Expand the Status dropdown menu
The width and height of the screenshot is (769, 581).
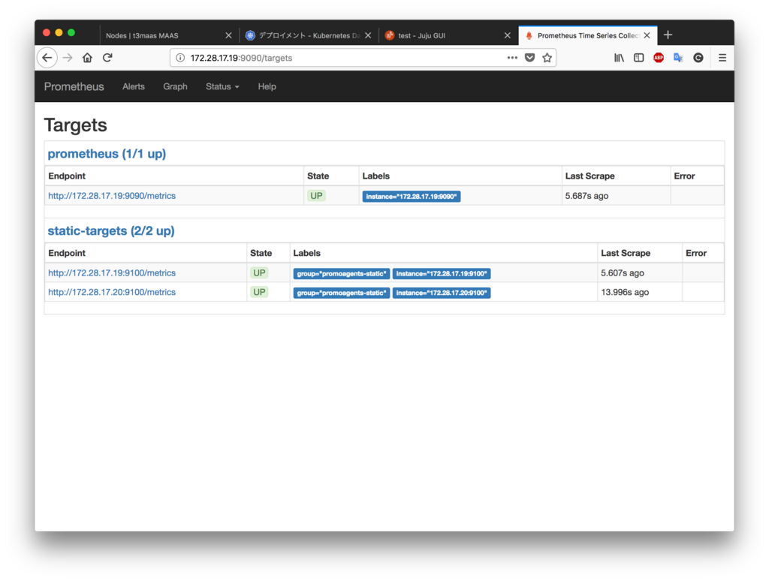click(222, 87)
